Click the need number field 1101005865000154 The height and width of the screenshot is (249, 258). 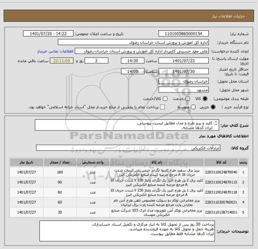tap(184, 34)
